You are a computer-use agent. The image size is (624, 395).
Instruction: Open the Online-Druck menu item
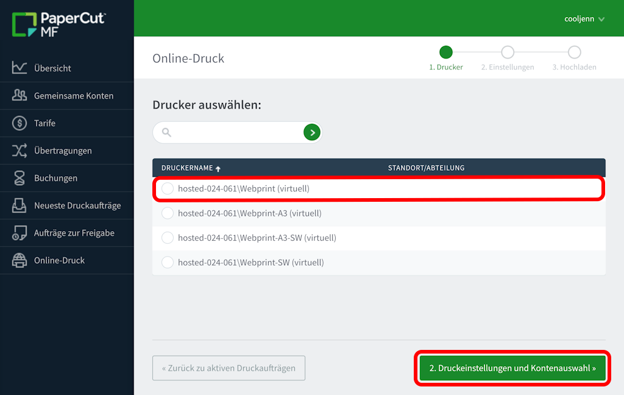pyautogui.click(x=59, y=260)
